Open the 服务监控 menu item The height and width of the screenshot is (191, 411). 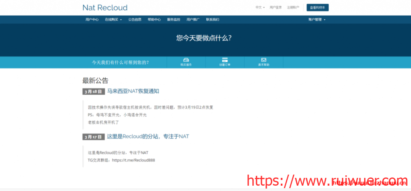click(173, 20)
